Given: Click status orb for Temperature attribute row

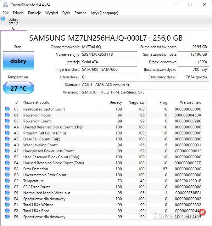Looking at the screenshot, I should coord(7,181).
